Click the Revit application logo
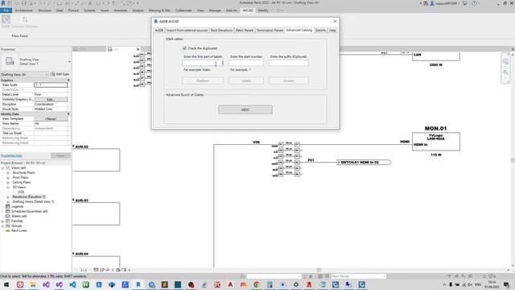This screenshot has width=515, height=290. pos(3,3)
